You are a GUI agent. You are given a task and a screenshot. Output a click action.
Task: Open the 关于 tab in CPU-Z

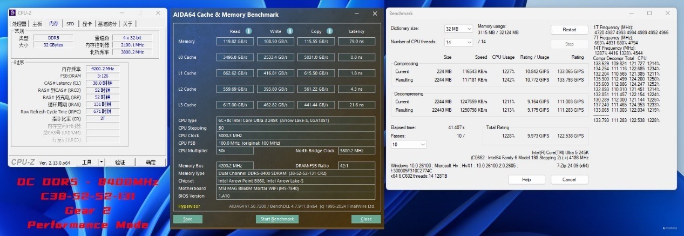point(127,24)
